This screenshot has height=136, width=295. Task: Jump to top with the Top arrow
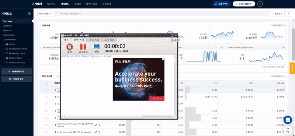pyautogui.click(x=288, y=130)
